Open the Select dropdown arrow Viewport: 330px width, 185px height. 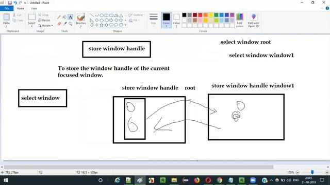(32, 26)
